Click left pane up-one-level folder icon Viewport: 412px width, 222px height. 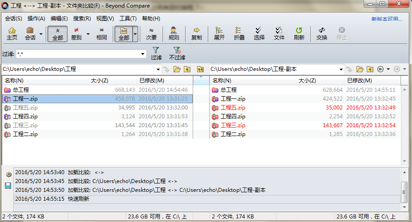pyautogui.click(x=187, y=70)
